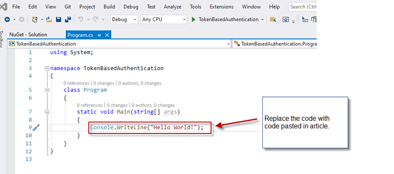The image size is (394, 174).
Task: Click the screwdriver quick actions icon
Action: pos(36,127)
